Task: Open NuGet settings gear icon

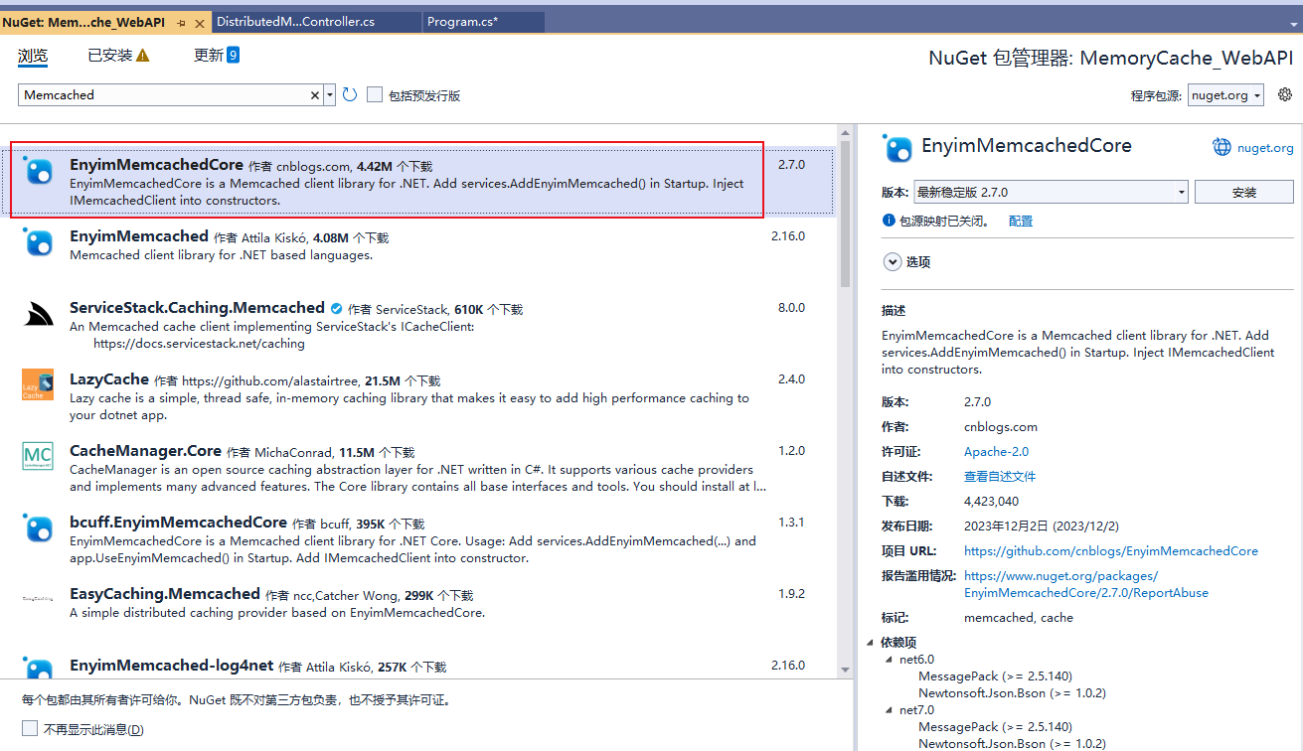Action: click(1285, 94)
